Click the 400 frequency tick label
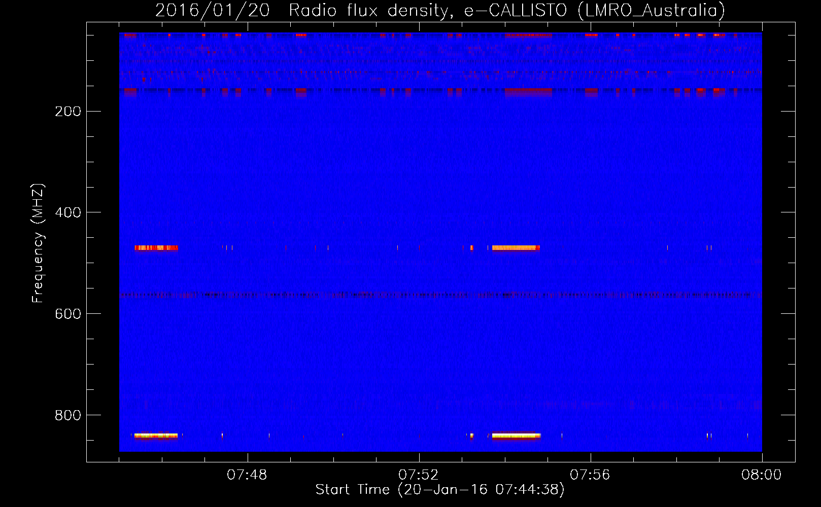This screenshot has width=821, height=507. [68, 212]
